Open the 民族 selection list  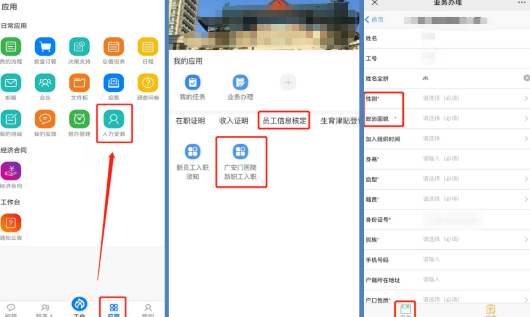[x=446, y=239]
